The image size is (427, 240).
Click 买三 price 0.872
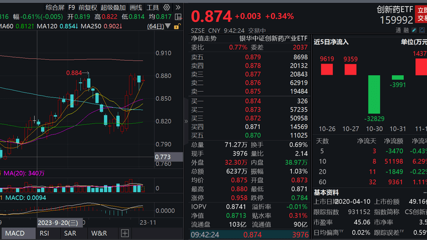pyautogui.click(x=253, y=119)
